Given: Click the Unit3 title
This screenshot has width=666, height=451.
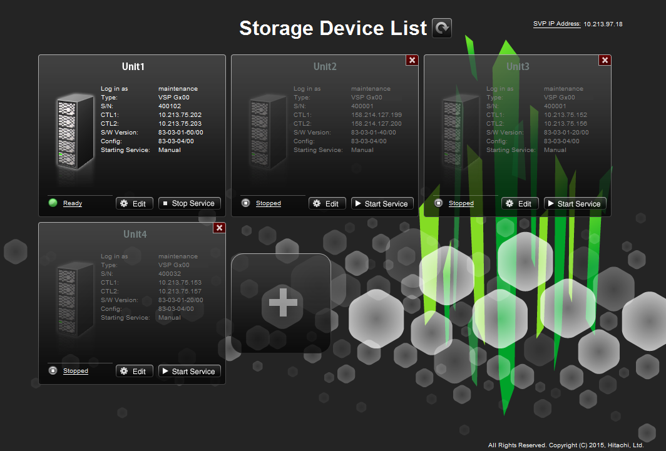Looking at the screenshot, I should coord(518,66).
